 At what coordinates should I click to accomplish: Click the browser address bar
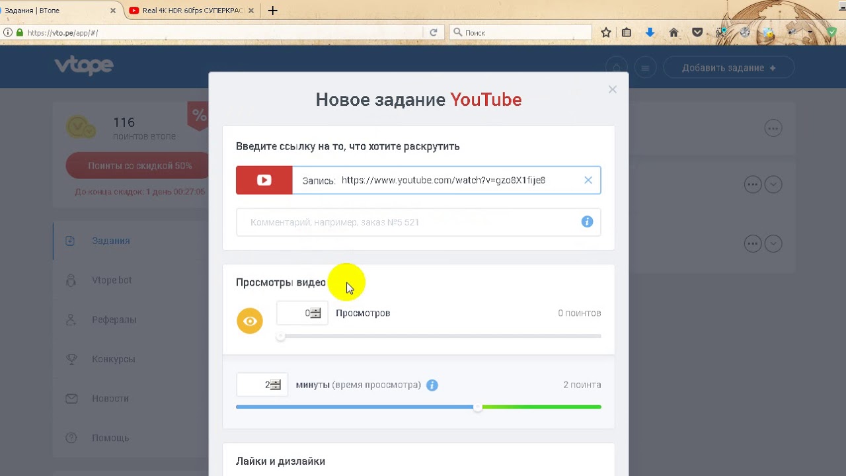click(225, 32)
